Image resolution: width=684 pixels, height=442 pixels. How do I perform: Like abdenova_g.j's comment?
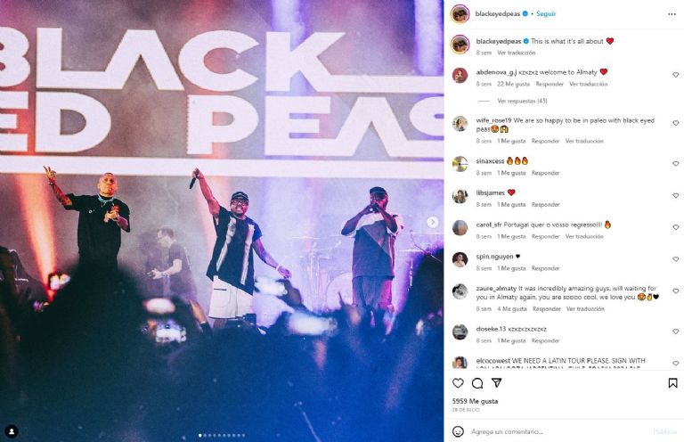pyautogui.click(x=676, y=75)
